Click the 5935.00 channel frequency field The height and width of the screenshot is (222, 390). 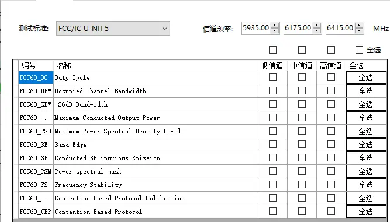click(x=256, y=28)
